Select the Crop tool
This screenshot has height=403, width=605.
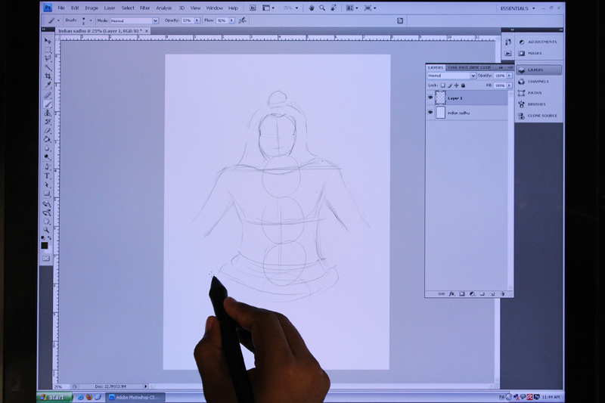48,76
